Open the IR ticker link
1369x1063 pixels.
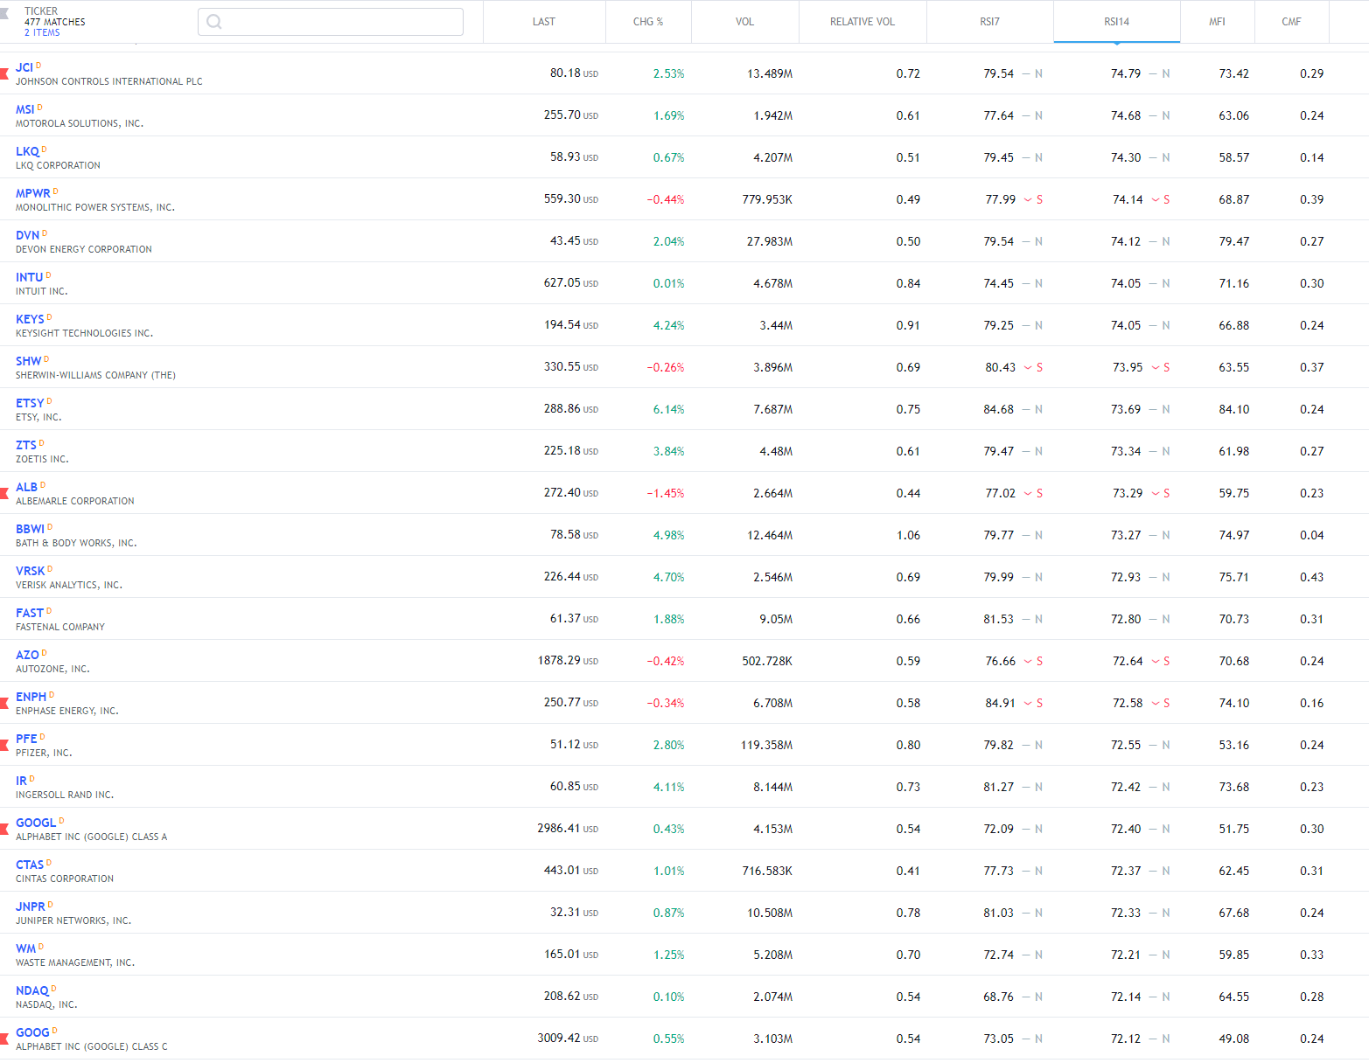(x=21, y=781)
